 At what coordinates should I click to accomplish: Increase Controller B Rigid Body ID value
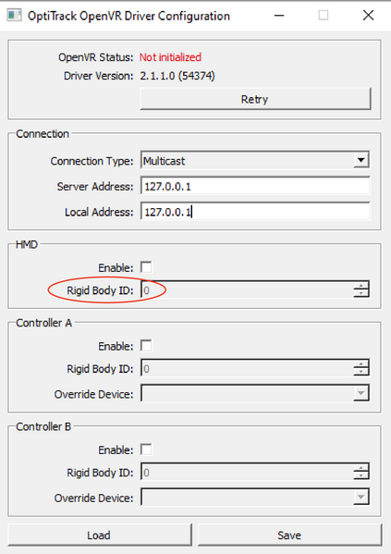(x=361, y=468)
